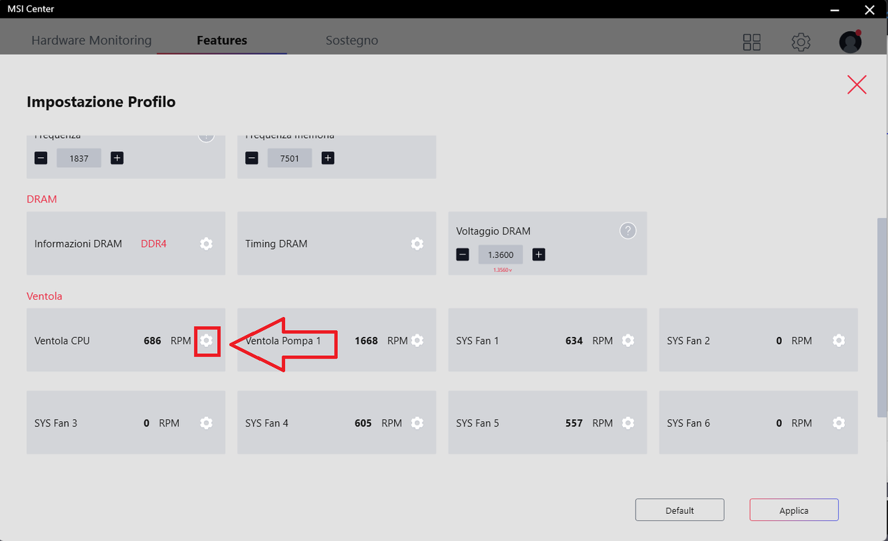Image resolution: width=888 pixels, height=541 pixels.
Task: Click the SYS Fan 5 557 value
Action: 574,423
